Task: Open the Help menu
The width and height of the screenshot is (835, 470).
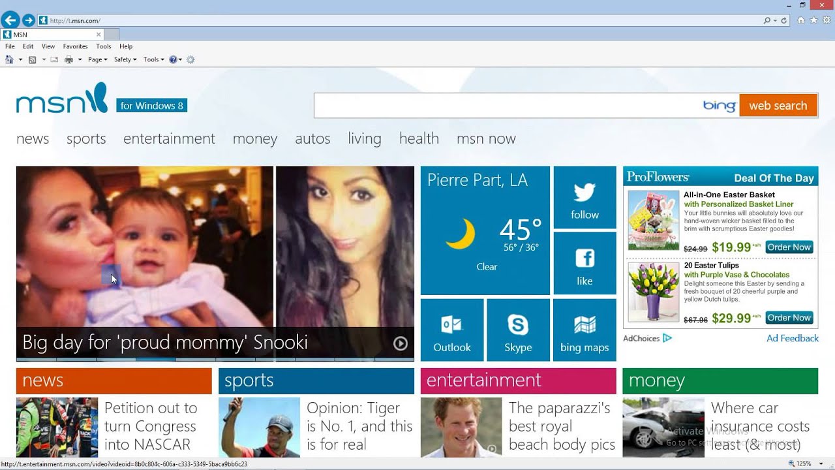Action: coord(126,46)
